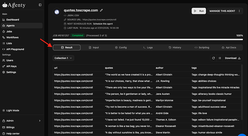248x136 pixels.
Task: Click the source URL link
Action: [99, 20]
